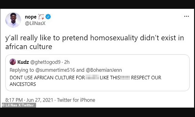Click the Lil Nas X/Twitter copyright caption
195x117 pixels.
[19, 105]
